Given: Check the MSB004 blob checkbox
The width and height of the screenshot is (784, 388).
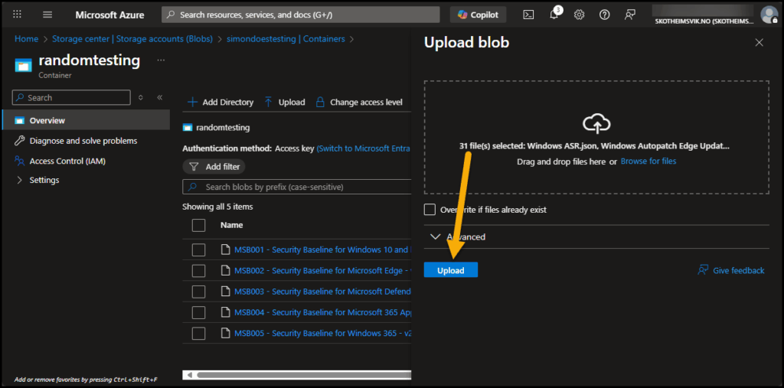Looking at the screenshot, I should 198,312.
